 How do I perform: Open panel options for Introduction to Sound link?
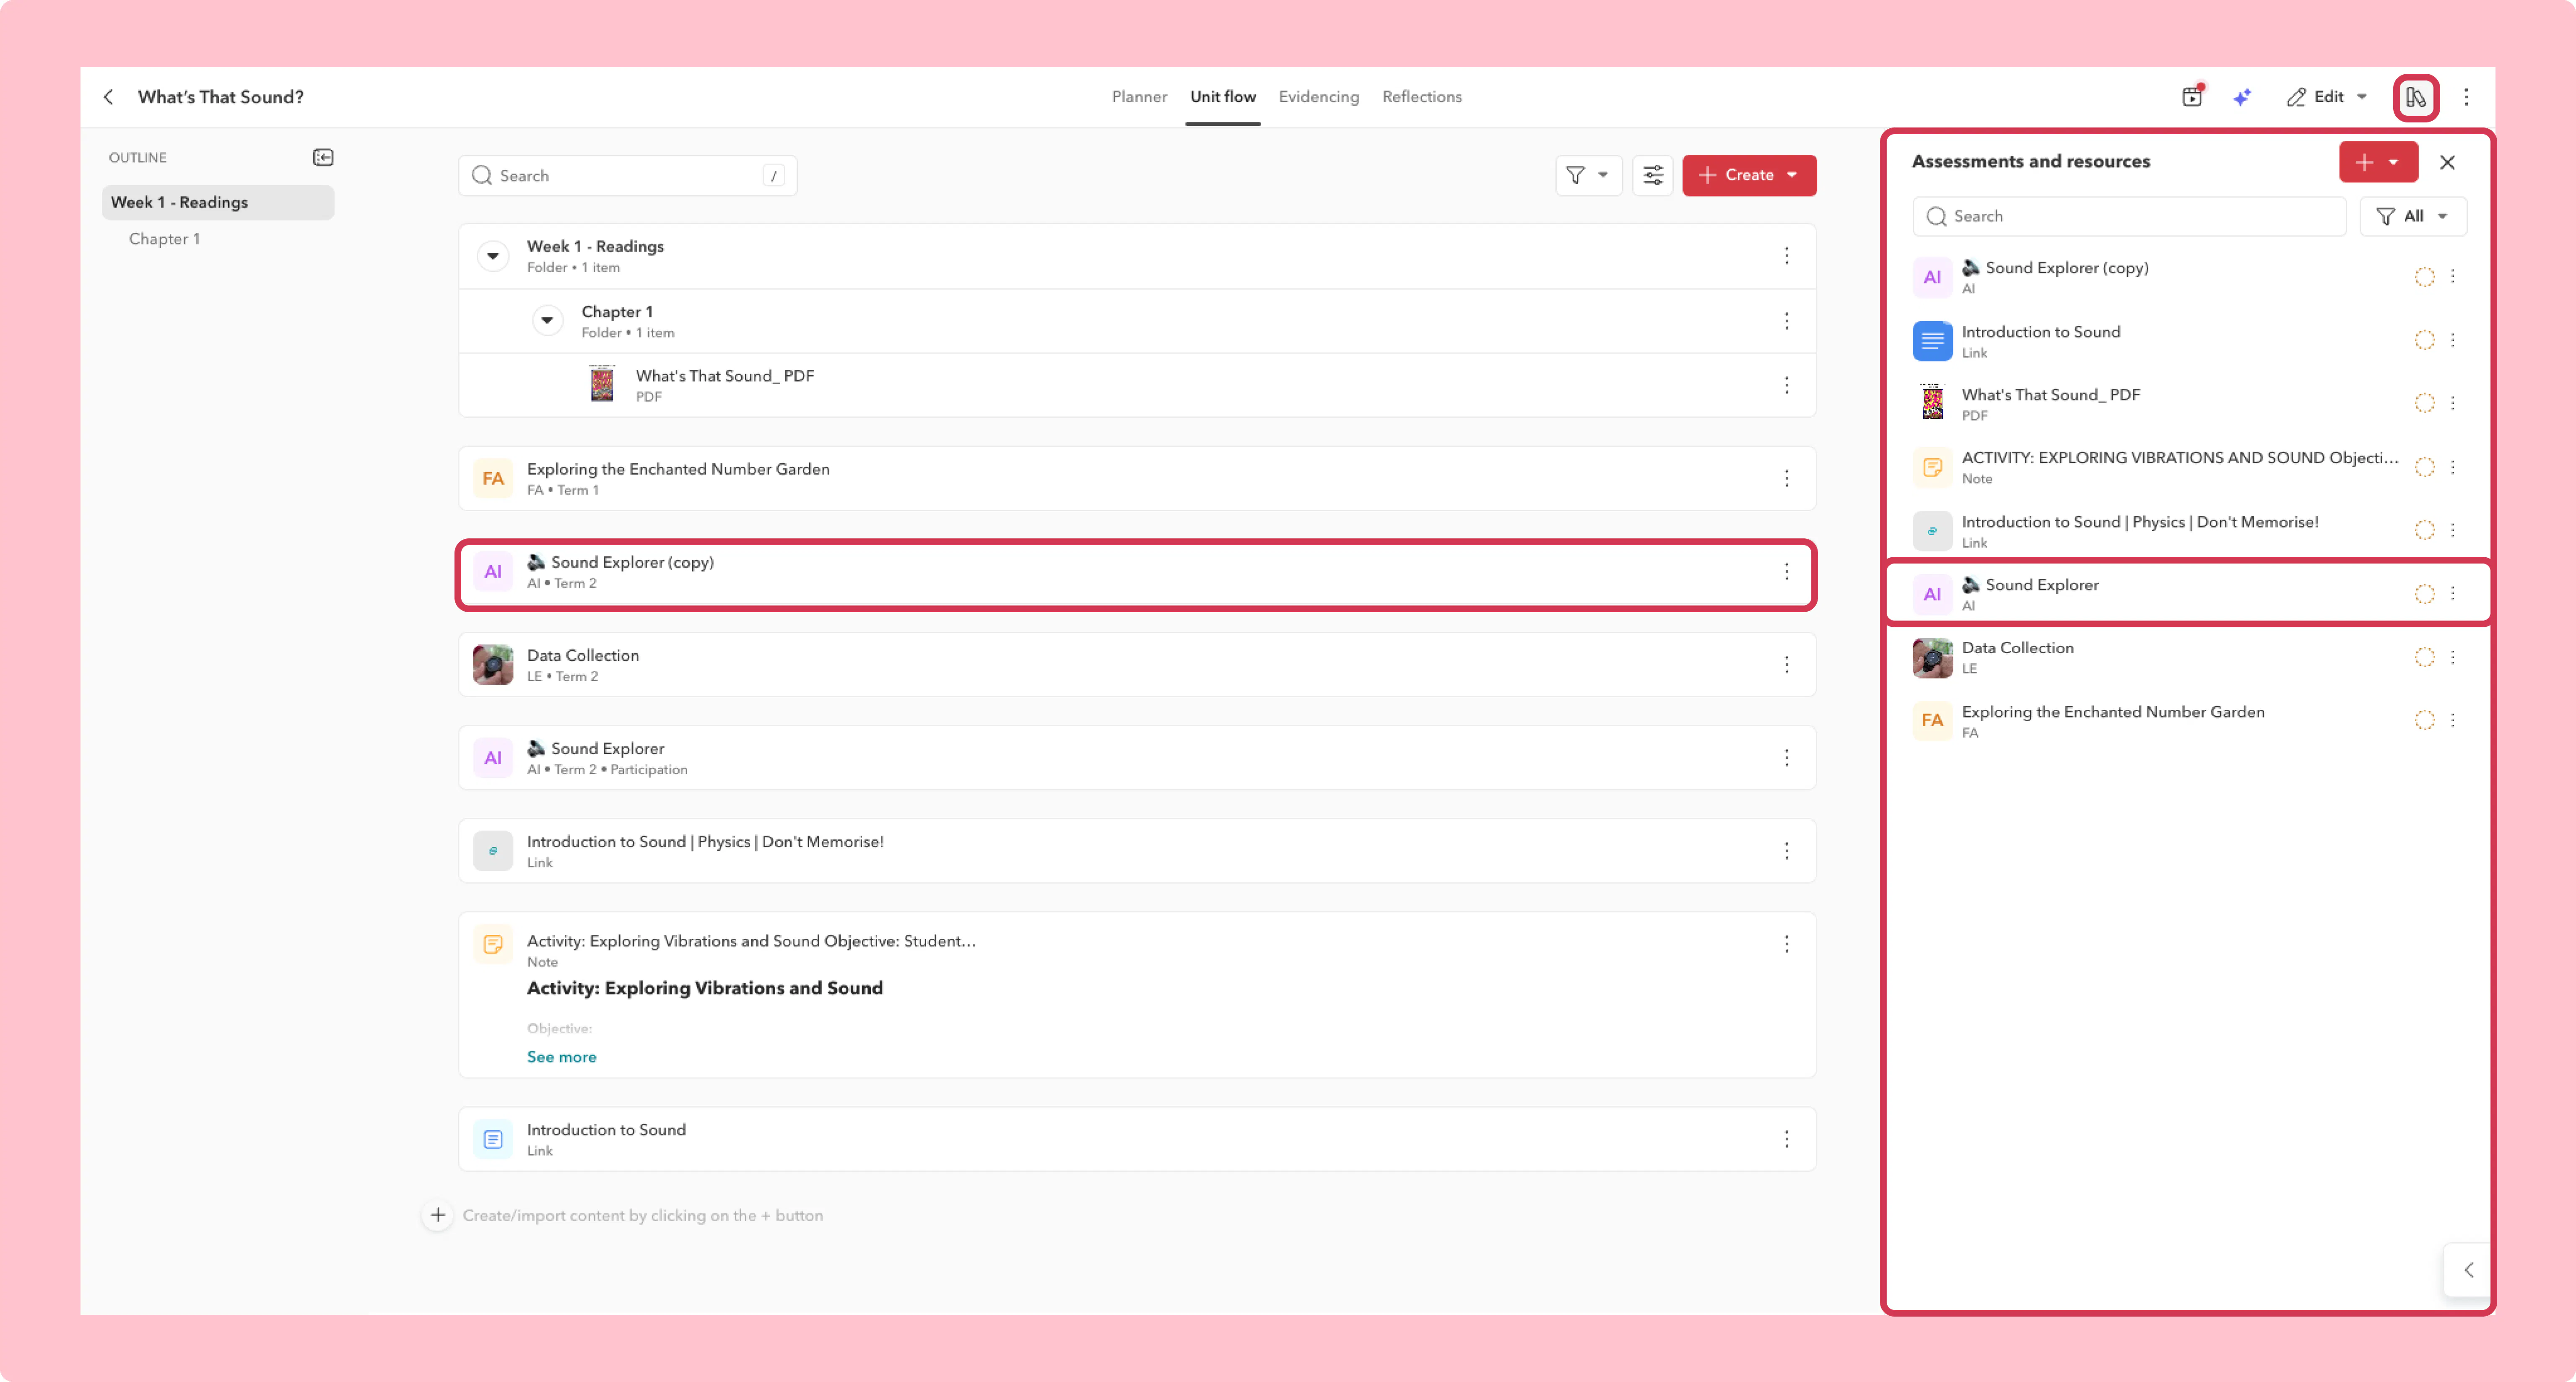2453,340
